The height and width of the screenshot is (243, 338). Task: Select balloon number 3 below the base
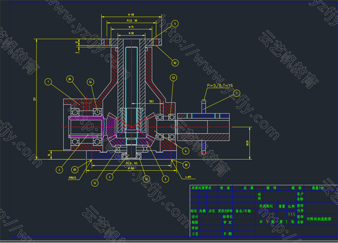(x=166, y=179)
